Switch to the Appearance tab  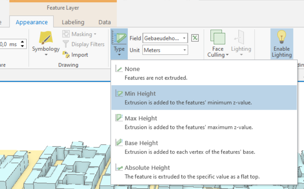tap(31, 22)
